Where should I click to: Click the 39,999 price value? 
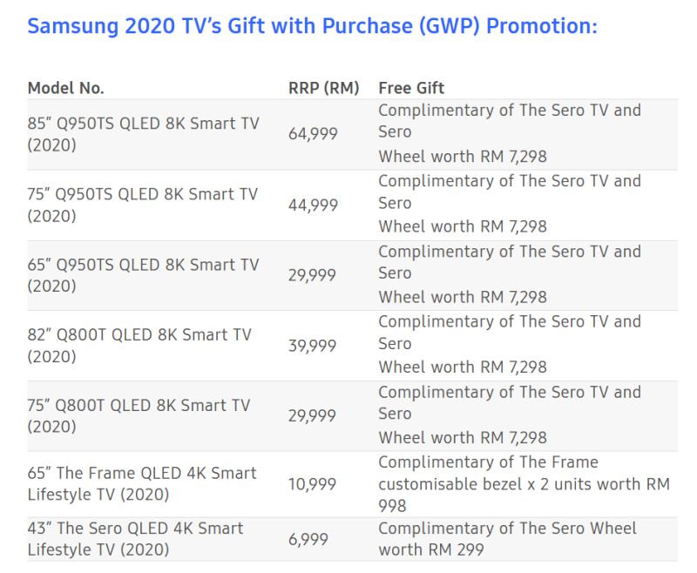pos(312,345)
